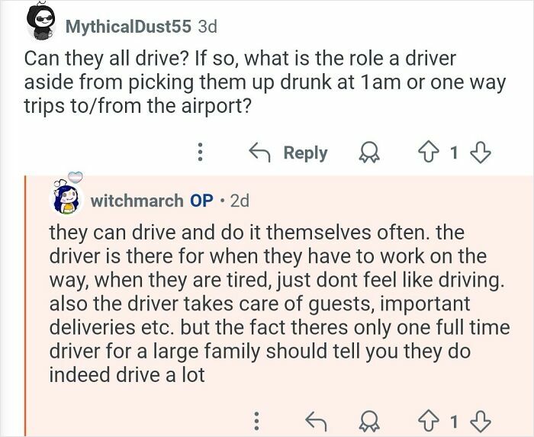534x437 pixels.
Task: Open more options on MythicalDust55's comment
Action: [x=200, y=153]
